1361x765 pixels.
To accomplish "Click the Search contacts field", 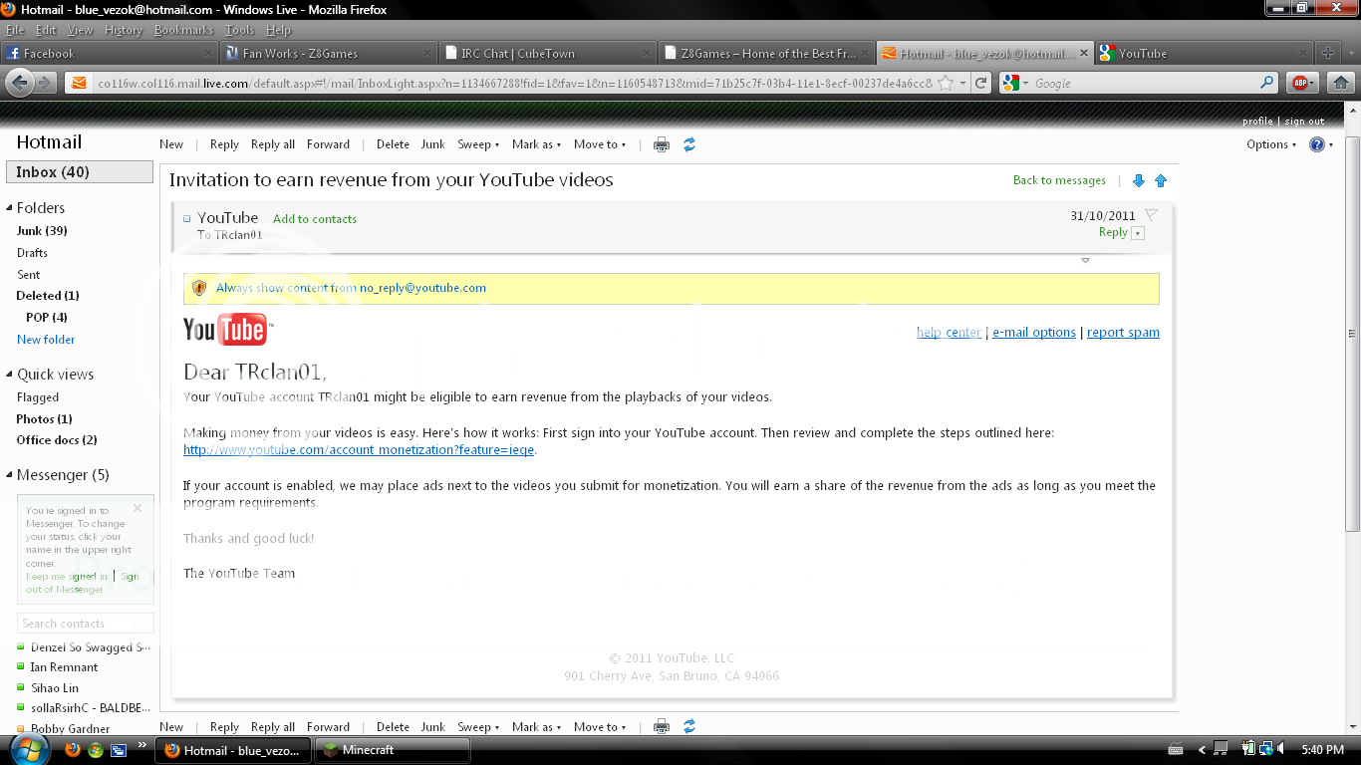I will (86, 624).
